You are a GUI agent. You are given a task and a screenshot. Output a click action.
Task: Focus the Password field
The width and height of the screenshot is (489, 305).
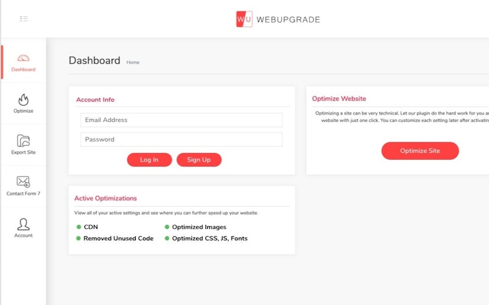pos(181,140)
